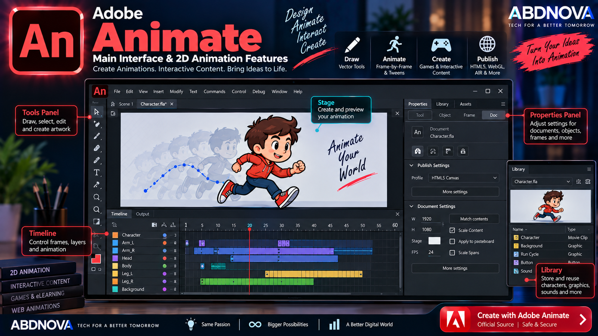This screenshot has height=336, width=598.
Task: Click the Adobe Animate An logo in menu bar
Action: (100, 91)
